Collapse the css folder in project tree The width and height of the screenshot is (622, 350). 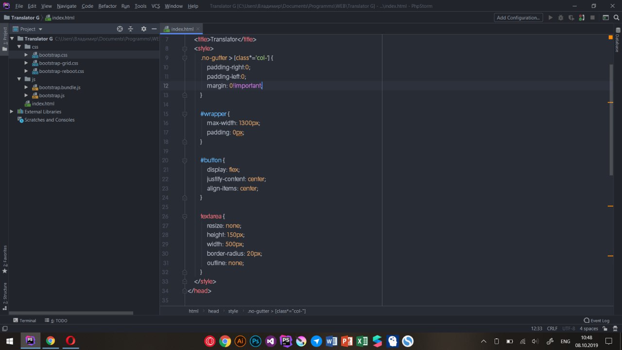point(19,47)
